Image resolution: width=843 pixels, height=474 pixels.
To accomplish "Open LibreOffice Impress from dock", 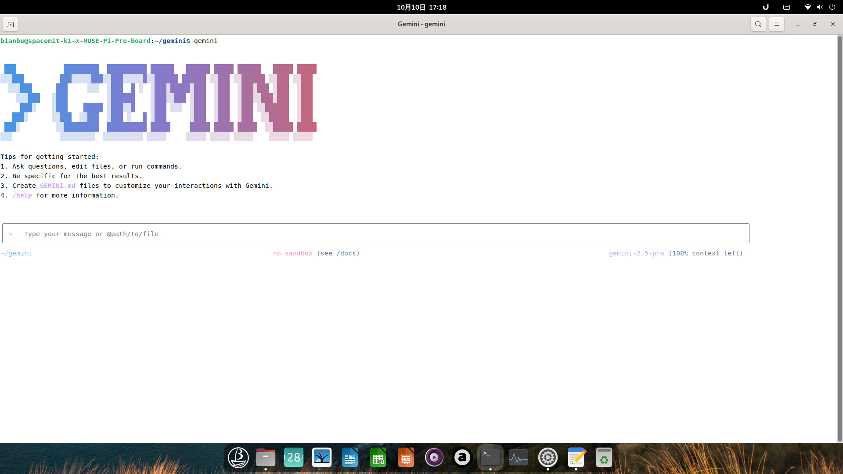I will pyautogui.click(x=406, y=458).
